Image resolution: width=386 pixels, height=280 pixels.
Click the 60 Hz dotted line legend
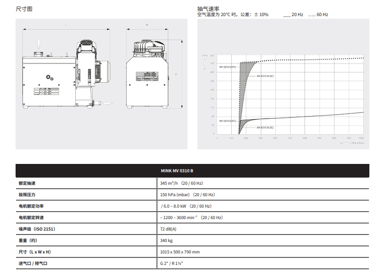tap(318, 15)
